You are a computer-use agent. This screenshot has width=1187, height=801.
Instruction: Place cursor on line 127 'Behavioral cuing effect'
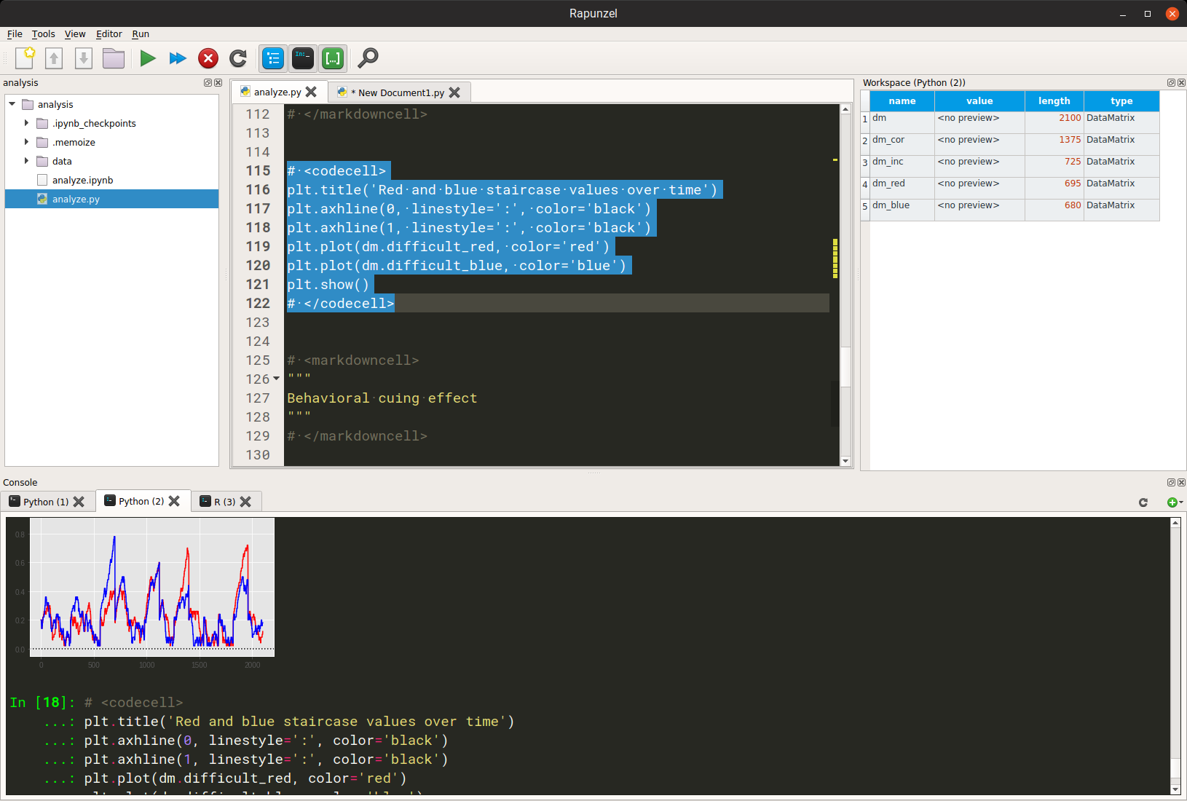click(382, 398)
